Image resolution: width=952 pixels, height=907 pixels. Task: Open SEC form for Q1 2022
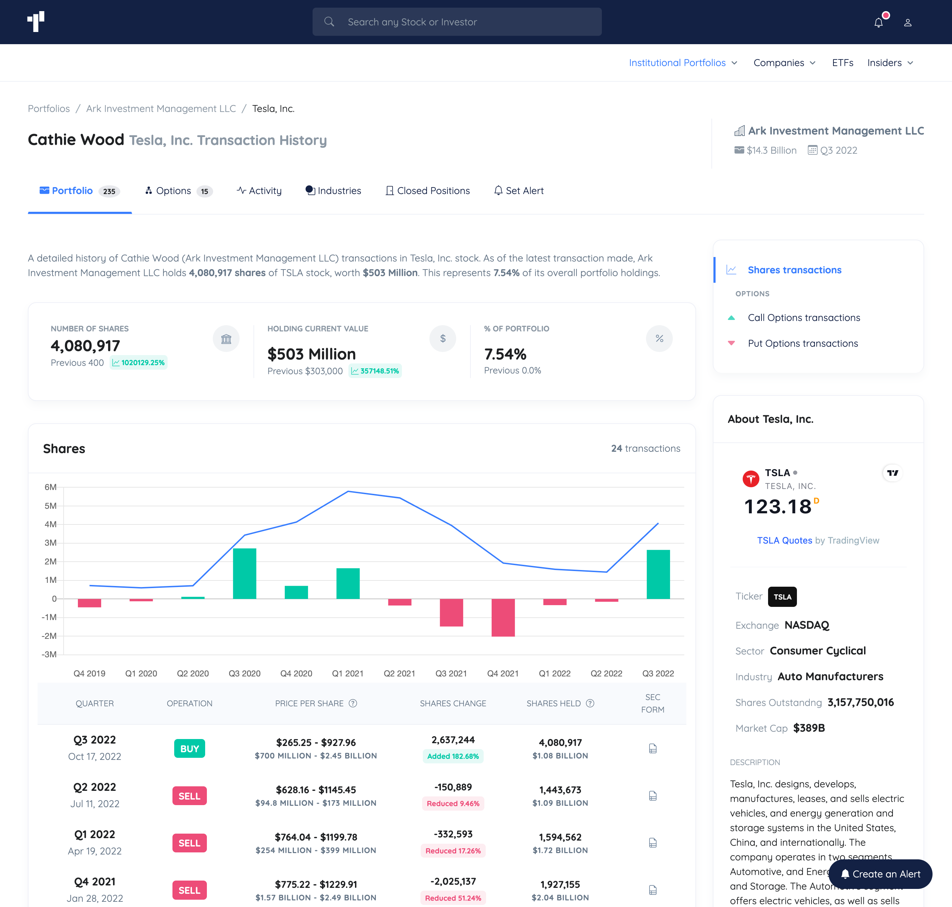click(652, 843)
